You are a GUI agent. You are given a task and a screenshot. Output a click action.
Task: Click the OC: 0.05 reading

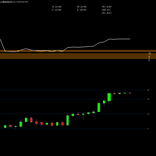pos(107,7)
